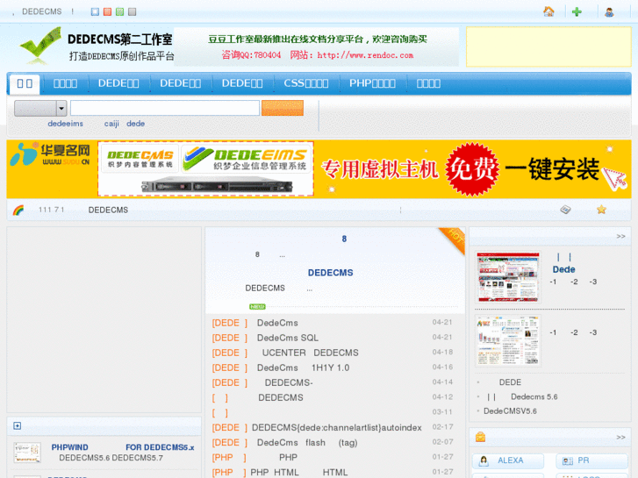Image resolution: width=638 pixels, height=478 pixels.
Task: Select the gray color theme swatch
Action: coord(132,11)
